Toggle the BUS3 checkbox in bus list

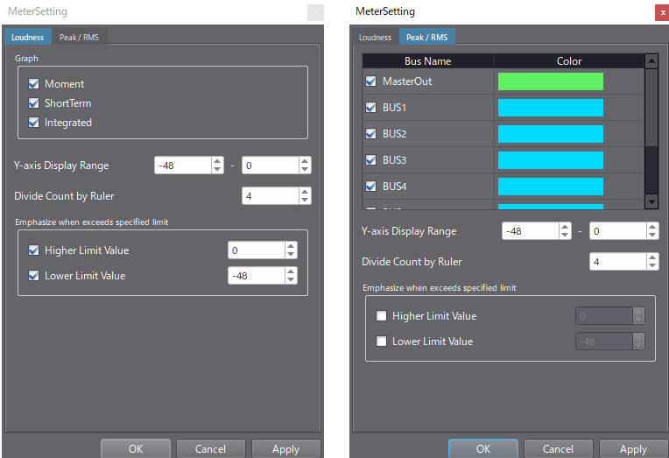370,160
